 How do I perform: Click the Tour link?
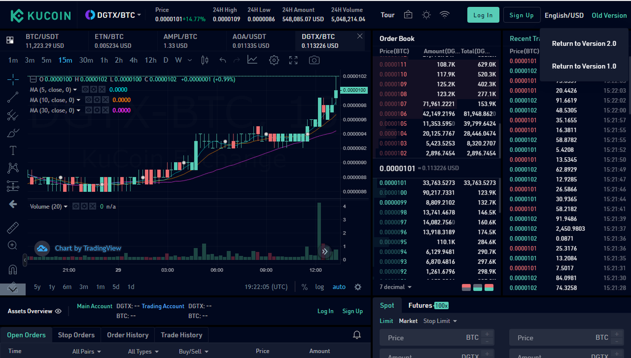click(388, 15)
